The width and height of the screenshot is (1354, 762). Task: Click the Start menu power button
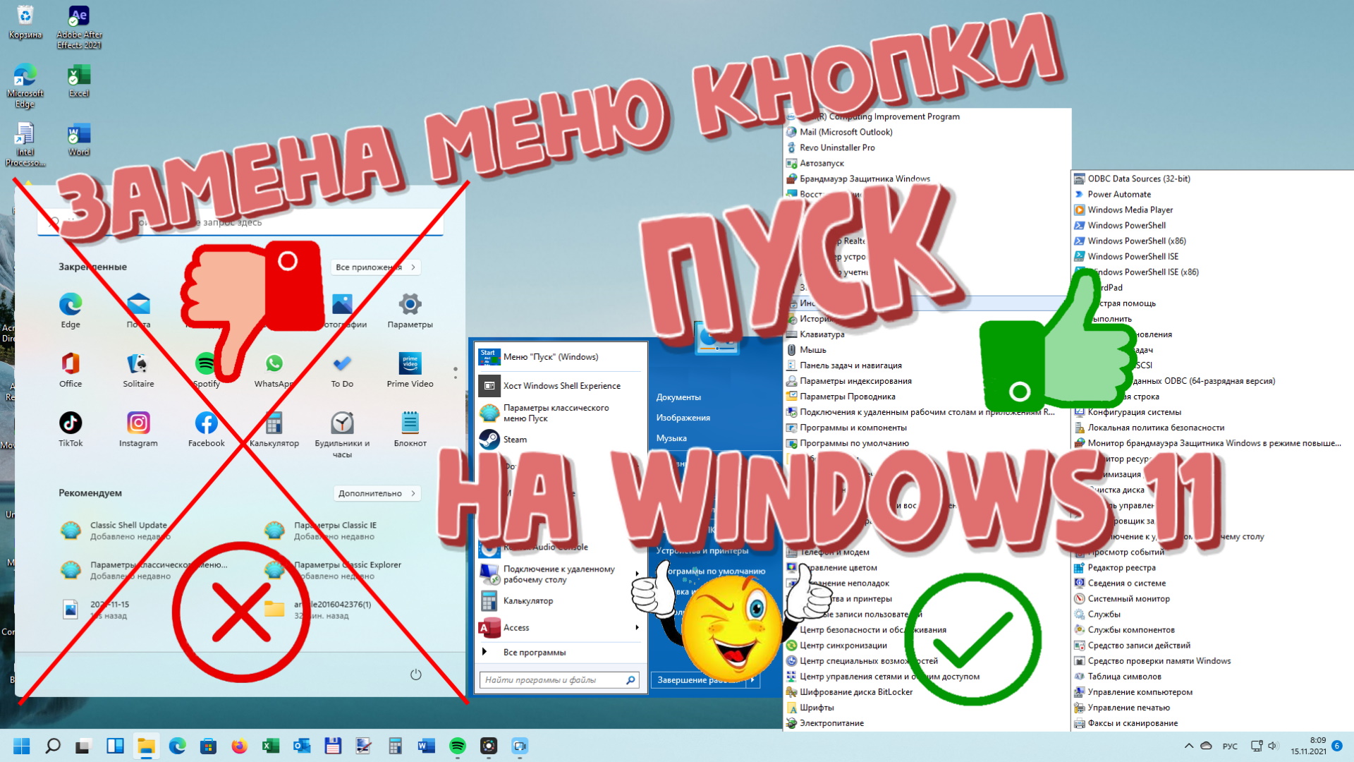point(415,675)
